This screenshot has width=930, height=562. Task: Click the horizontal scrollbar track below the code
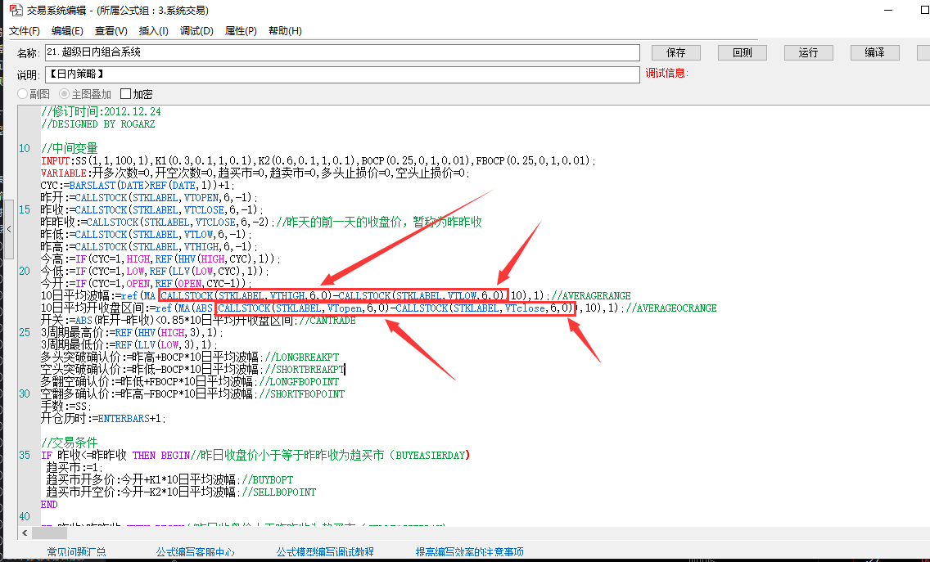481,533
